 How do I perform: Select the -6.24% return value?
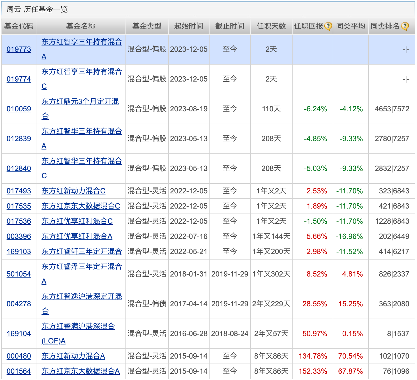[315, 109]
